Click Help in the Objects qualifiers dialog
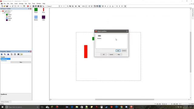 coord(119,54)
